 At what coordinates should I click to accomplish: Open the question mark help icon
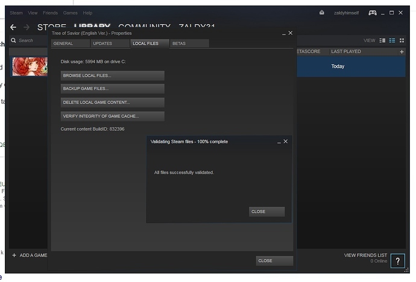[x=397, y=261]
